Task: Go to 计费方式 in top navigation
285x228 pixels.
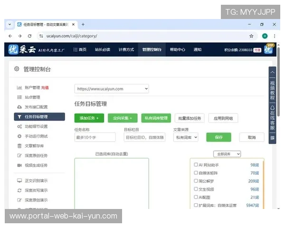Action: 126,50
